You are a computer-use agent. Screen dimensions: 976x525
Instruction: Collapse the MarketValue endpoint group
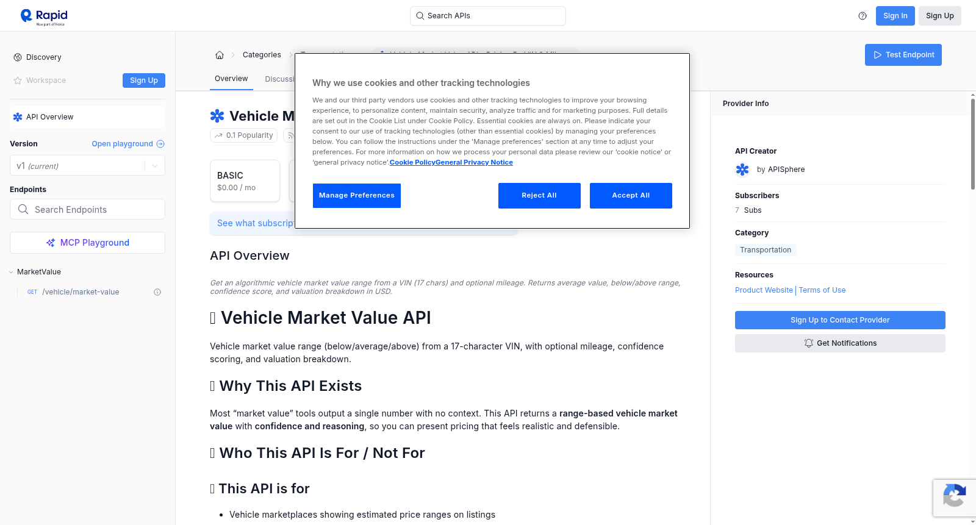click(11, 272)
